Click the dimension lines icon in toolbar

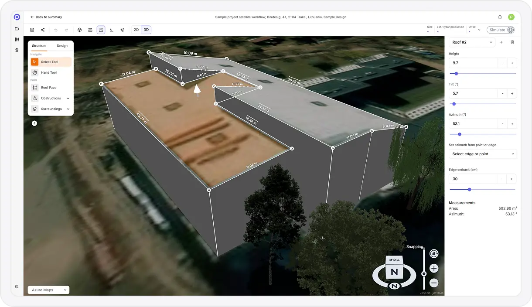click(x=90, y=30)
